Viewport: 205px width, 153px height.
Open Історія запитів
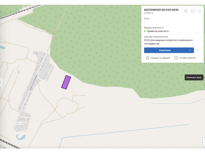[x=188, y=58]
